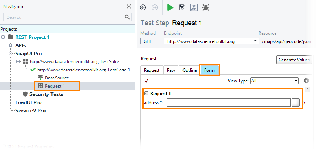Click the save diskette icon in toolbar
The width and height of the screenshot is (316, 149).
(182, 8)
